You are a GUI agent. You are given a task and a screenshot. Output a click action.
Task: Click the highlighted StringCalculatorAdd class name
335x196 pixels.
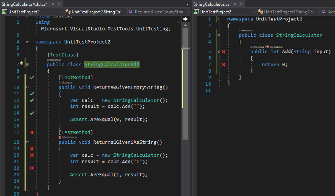pyautogui.click(x=112, y=64)
